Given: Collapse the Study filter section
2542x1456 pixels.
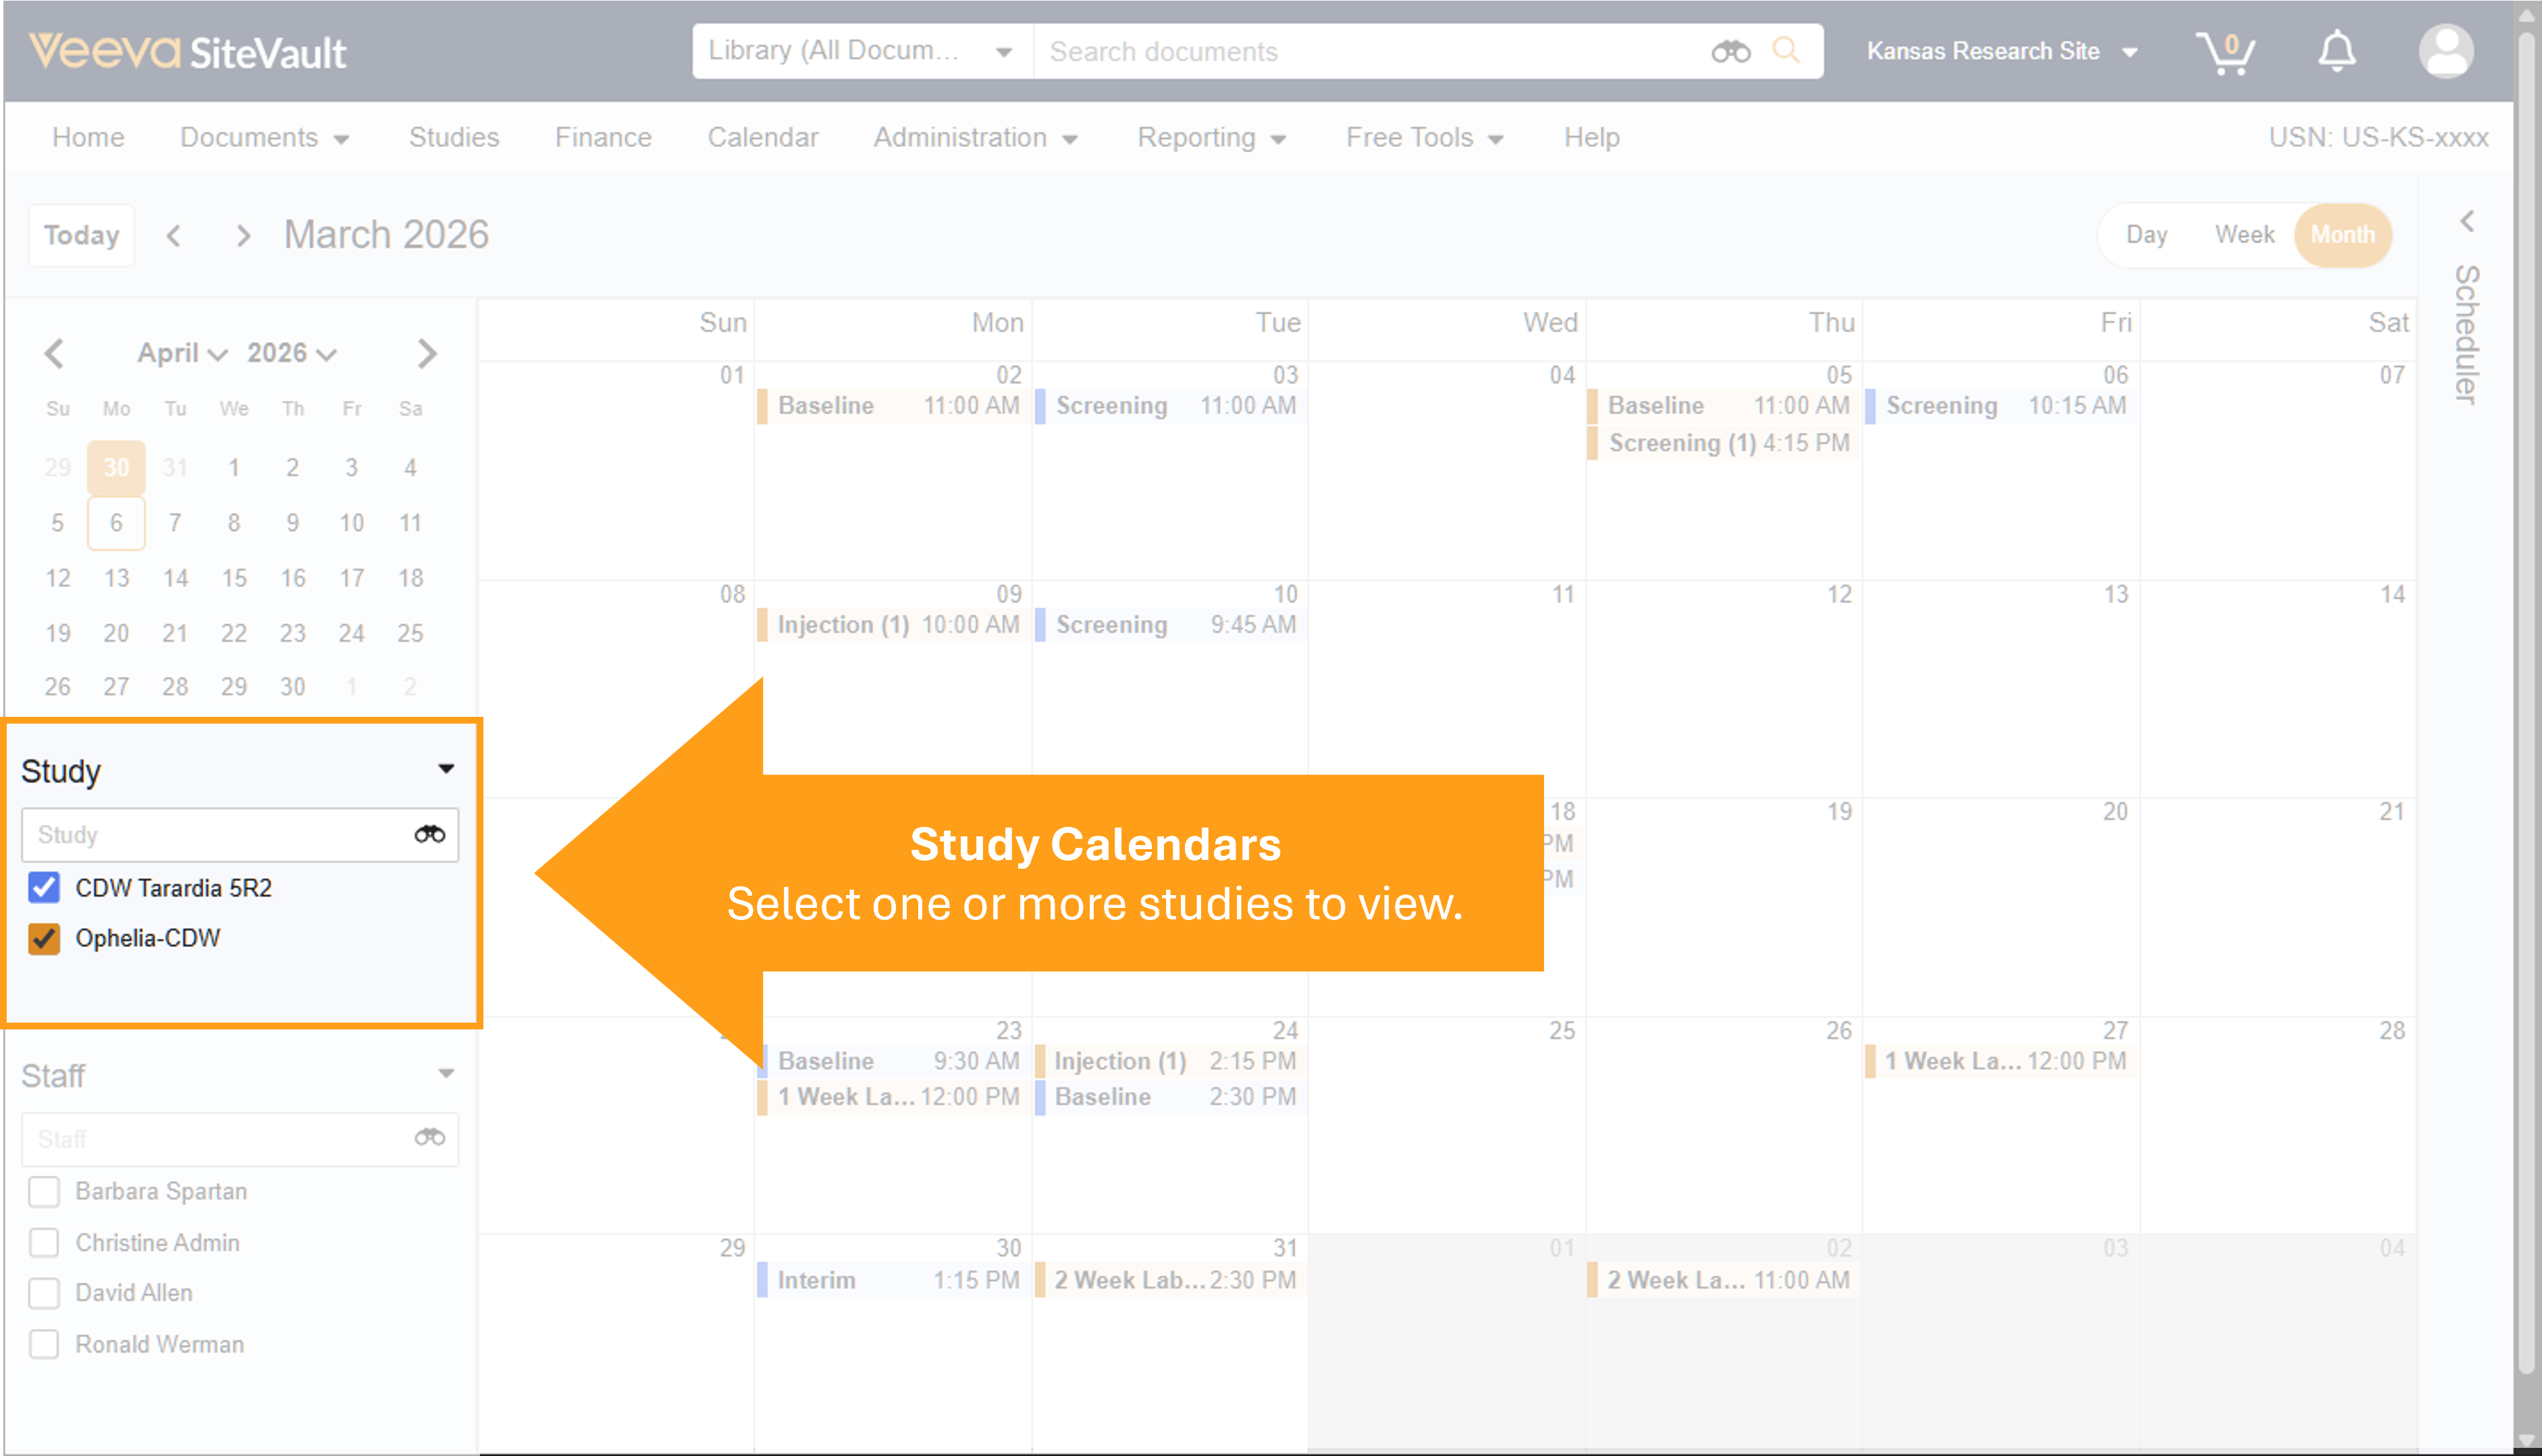Looking at the screenshot, I should [446, 769].
